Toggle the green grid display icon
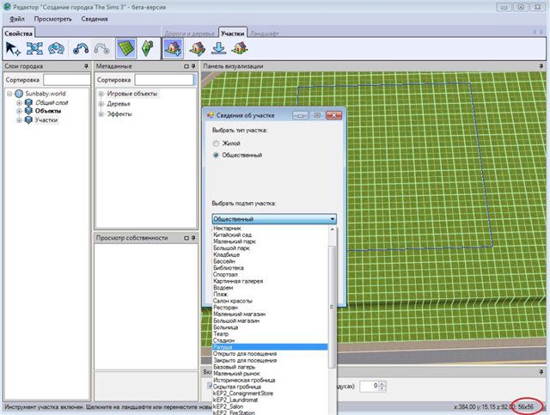The height and width of the screenshot is (415, 550). click(x=125, y=49)
